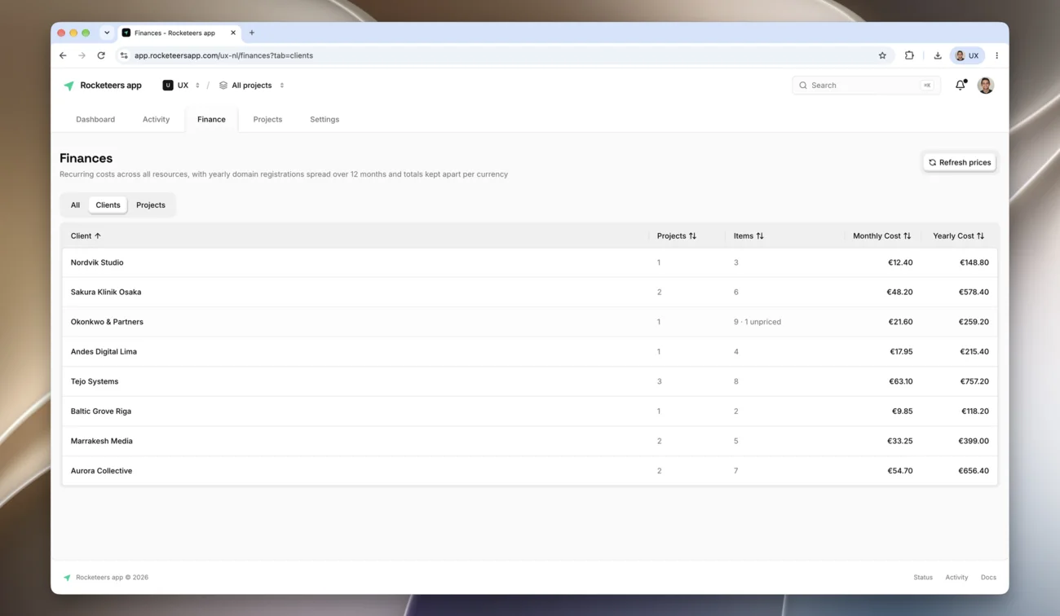Open the Marrakesh Media client row
Viewport: 1060px width, 616px height.
[x=529, y=441]
